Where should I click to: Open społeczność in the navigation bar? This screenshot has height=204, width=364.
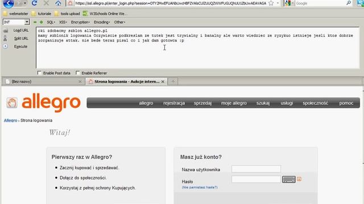[315, 103]
